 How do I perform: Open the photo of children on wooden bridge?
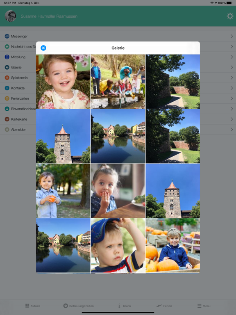pos(118,81)
